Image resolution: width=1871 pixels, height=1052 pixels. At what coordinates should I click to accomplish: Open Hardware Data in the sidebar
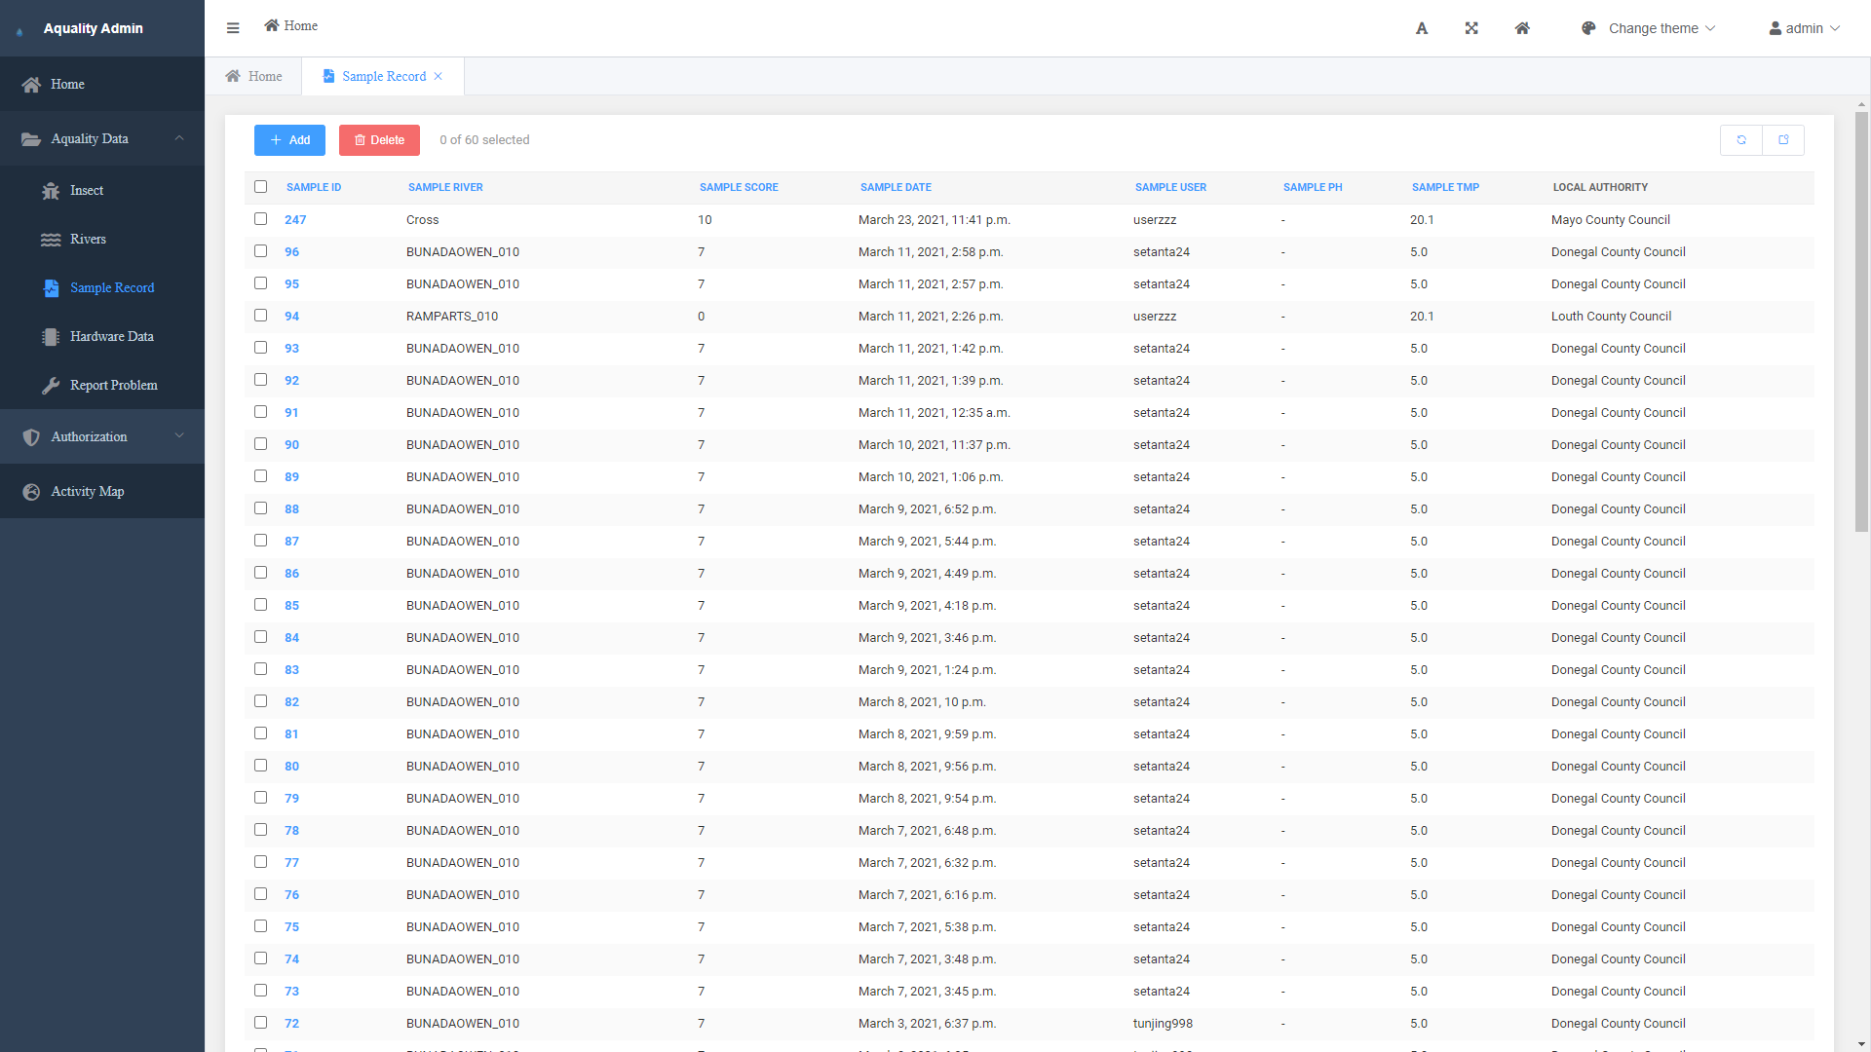pyautogui.click(x=102, y=337)
